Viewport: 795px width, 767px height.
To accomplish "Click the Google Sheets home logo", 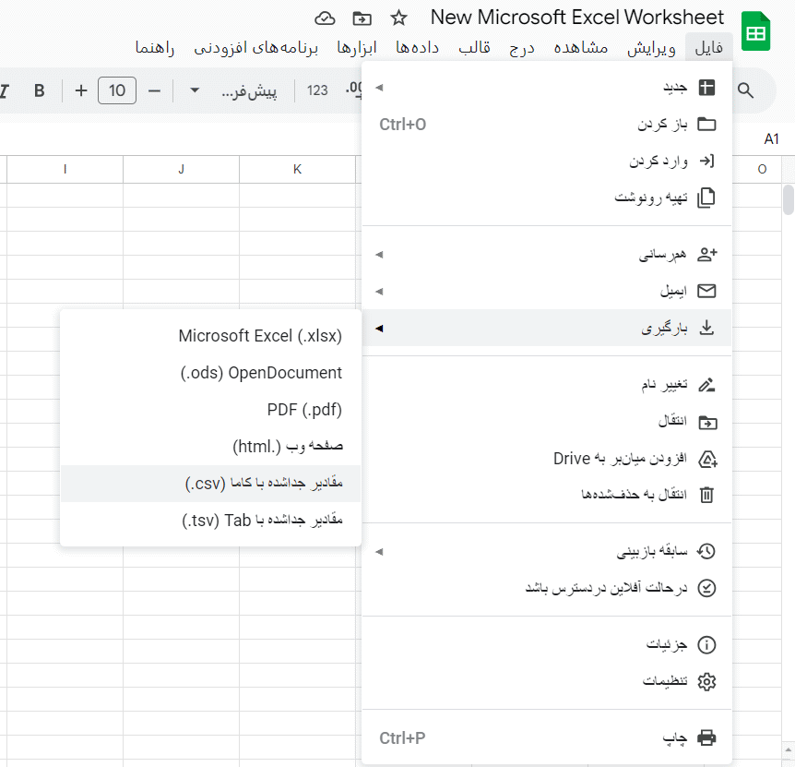I will (x=755, y=32).
